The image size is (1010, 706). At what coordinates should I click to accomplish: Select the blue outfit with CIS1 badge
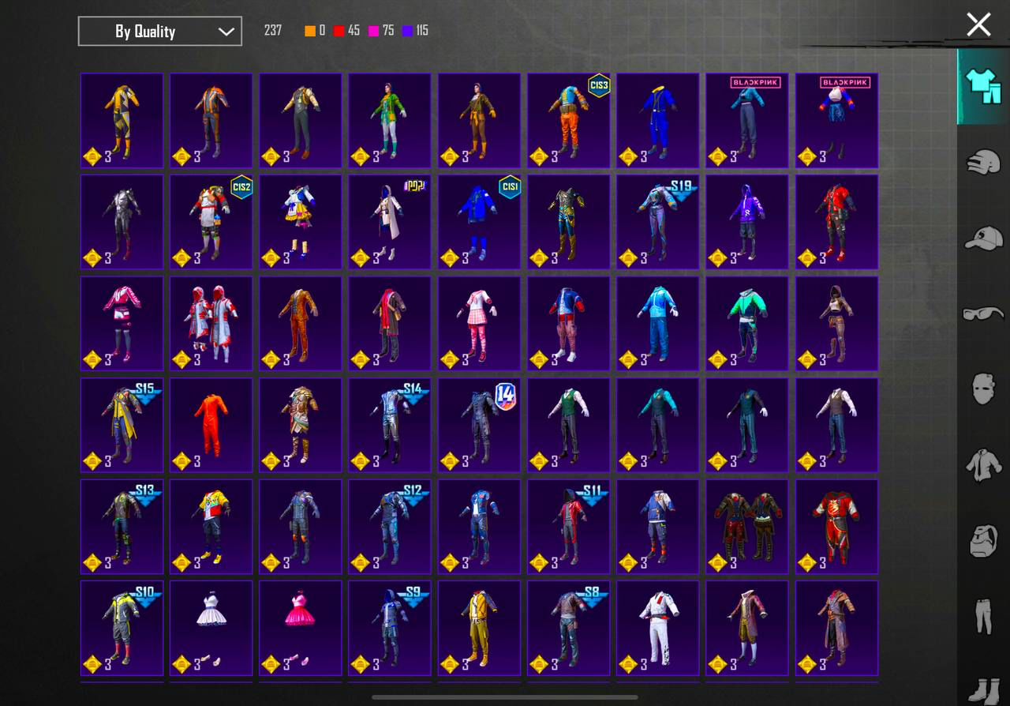479,222
